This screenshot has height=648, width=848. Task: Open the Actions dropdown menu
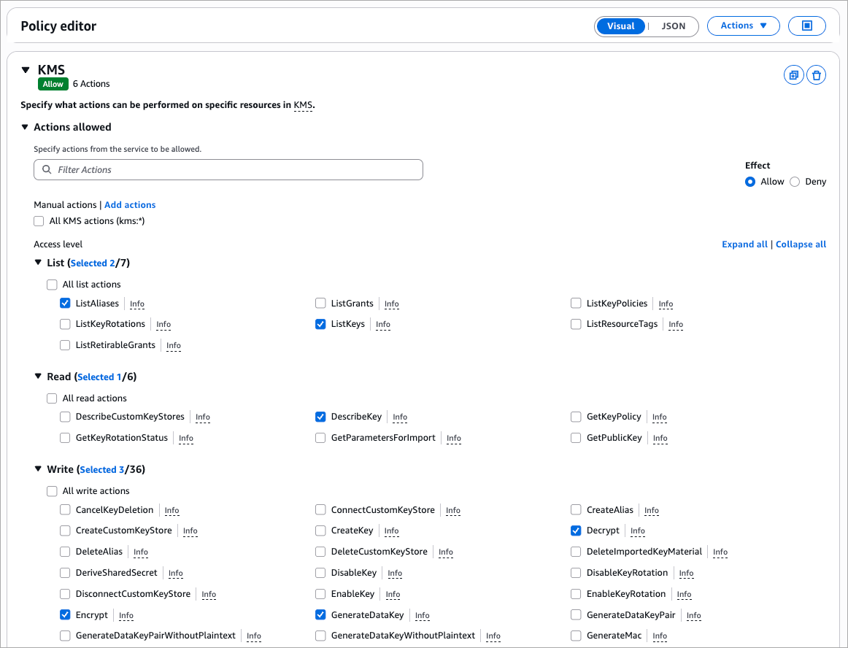(743, 25)
